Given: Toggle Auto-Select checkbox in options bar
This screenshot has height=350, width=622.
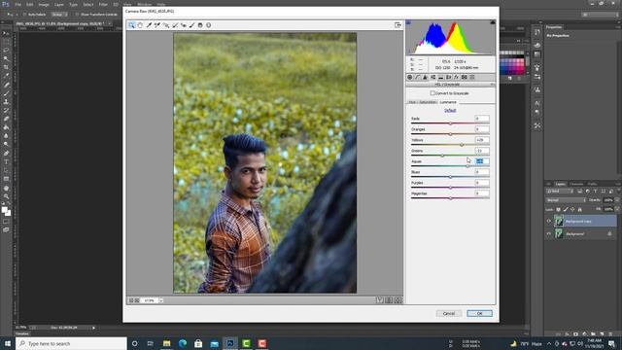Looking at the screenshot, I should (x=24, y=15).
